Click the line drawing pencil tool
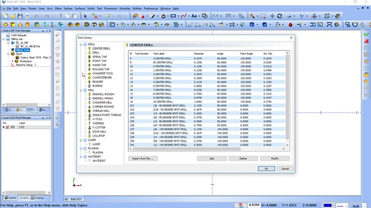 pos(153,16)
